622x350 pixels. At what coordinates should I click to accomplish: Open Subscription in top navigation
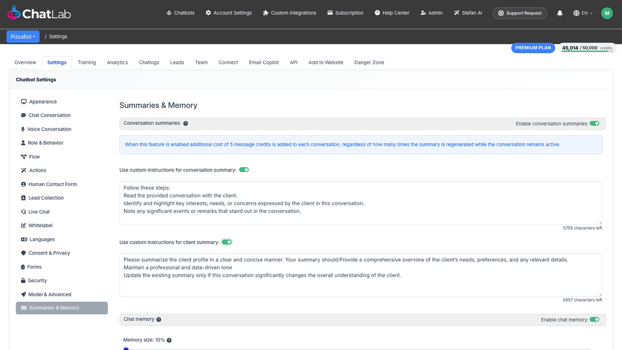coord(345,13)
